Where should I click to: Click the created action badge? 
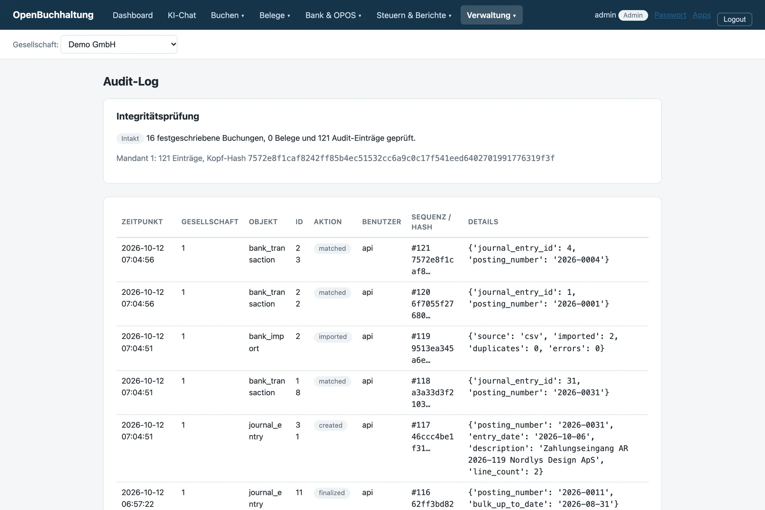point(331,425)
